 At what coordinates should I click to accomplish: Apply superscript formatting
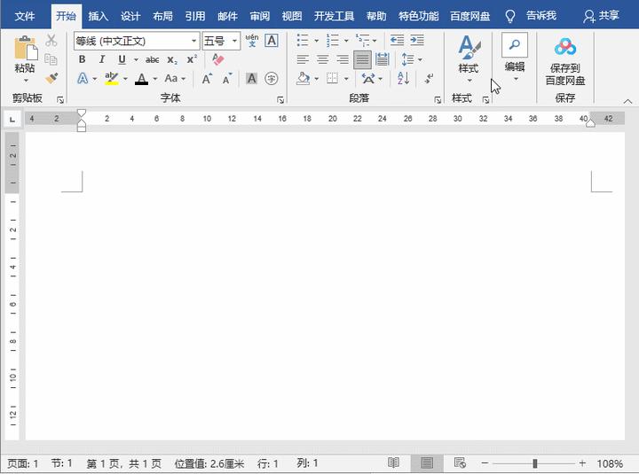point(192,60)
